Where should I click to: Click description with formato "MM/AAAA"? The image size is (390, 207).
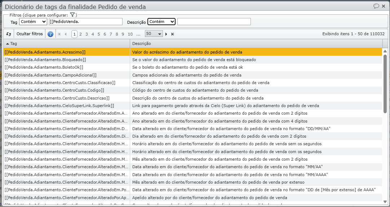[230, 175]
